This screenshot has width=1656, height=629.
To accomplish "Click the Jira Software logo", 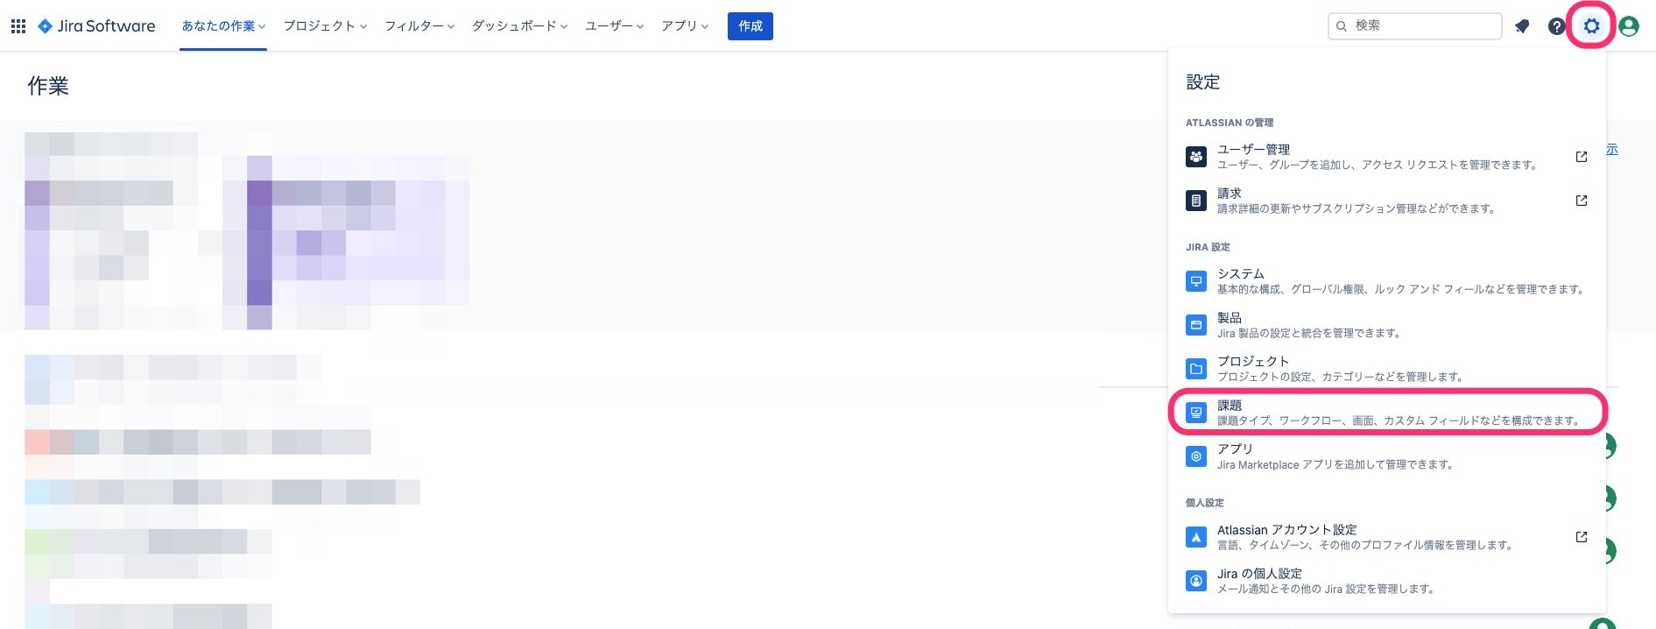I will point(96,26).
